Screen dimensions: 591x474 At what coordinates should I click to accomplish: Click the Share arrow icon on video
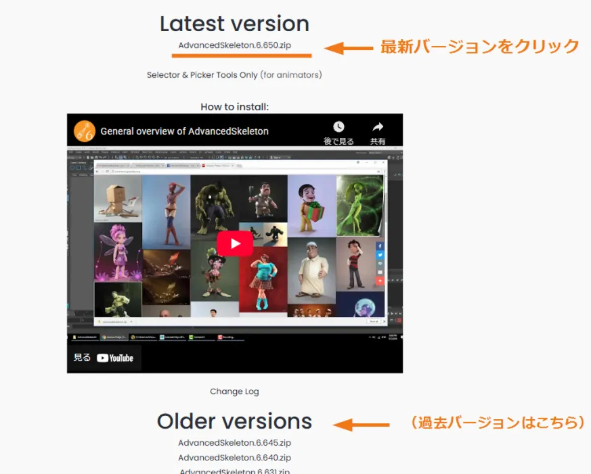378,128
